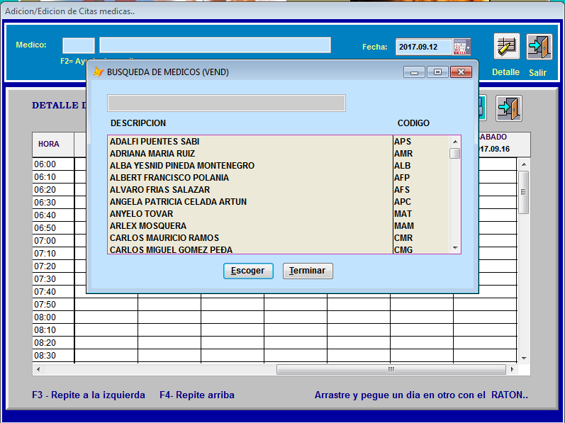
Task: Click the Salir label
Action: pyautogui.click(x=537, y=73)
